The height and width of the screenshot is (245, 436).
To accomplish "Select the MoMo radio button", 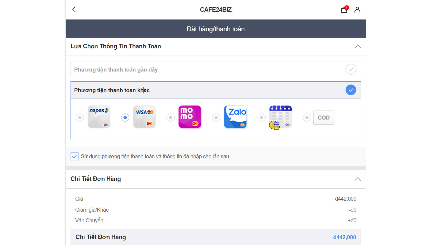I will pos(171,117).
